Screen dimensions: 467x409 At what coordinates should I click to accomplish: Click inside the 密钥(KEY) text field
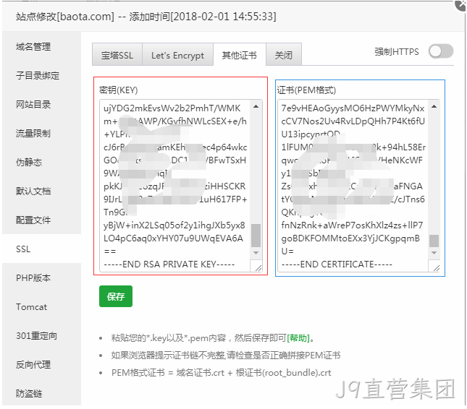click(x=176, y=186)
